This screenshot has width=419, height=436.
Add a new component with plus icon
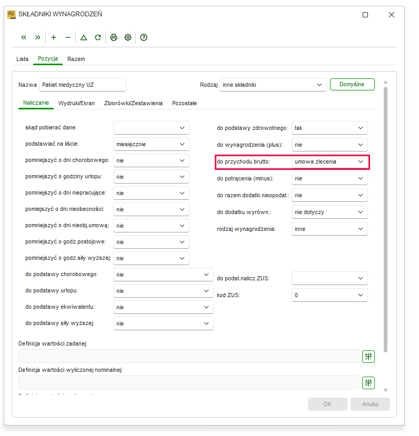[54, 37]
